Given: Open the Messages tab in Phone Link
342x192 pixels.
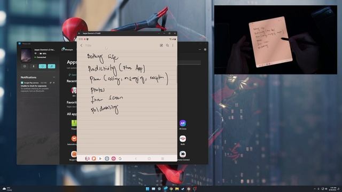Looking at the screenshot, I should point(67,50).
